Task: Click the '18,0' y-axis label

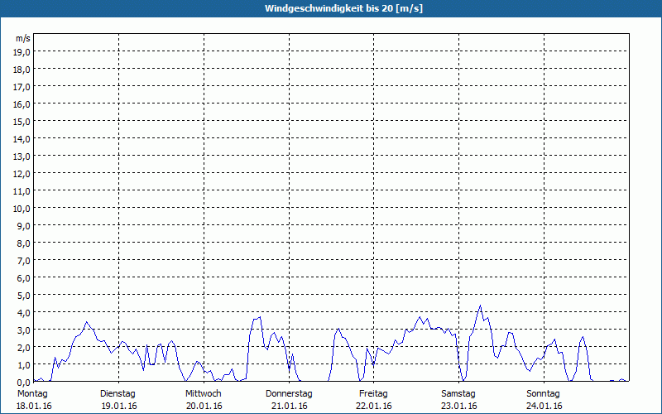Action: 22,70
